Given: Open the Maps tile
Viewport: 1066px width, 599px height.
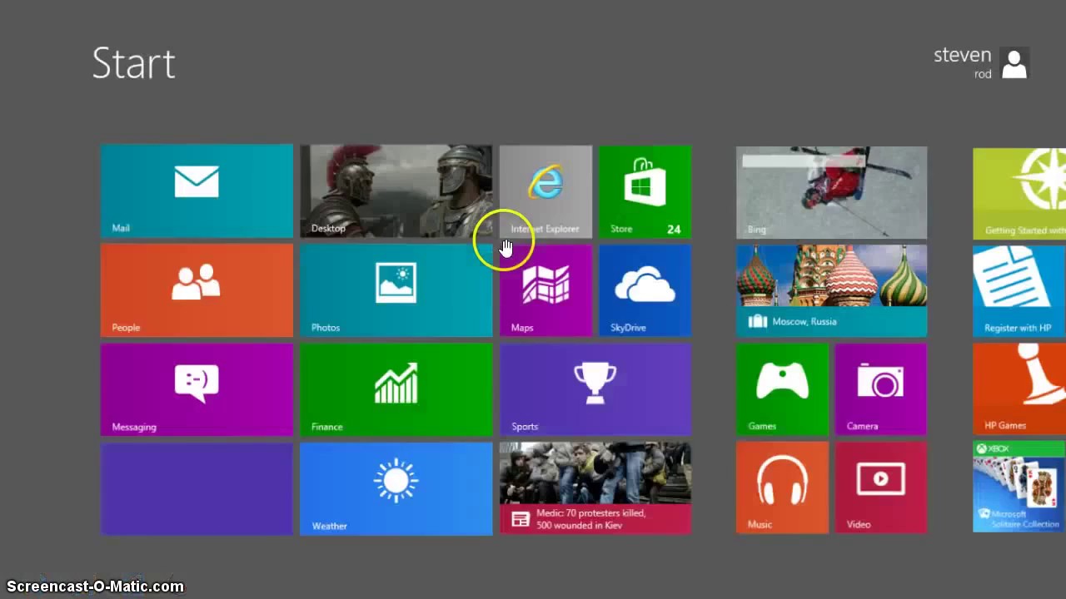Looking at the screenshot, I should pos(545,290).
